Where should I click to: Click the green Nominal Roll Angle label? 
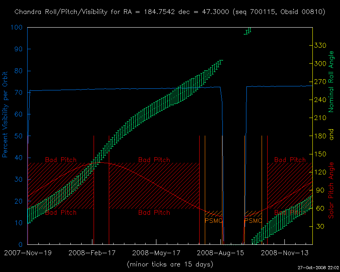tap(331, 82)
